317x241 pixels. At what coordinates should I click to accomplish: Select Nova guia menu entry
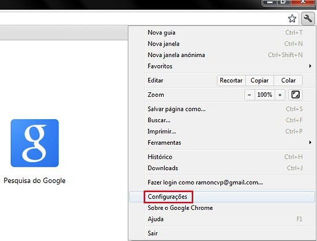coord(222,32)
